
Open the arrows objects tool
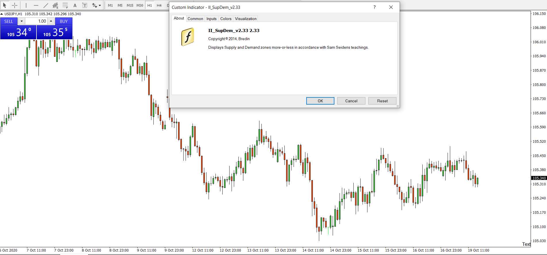tap(95, 5)
